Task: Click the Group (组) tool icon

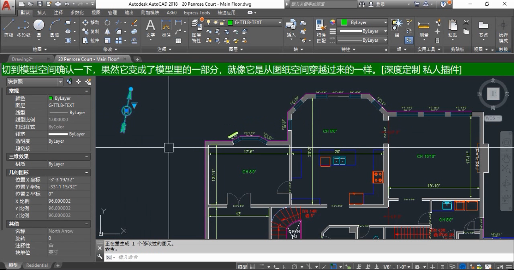Action: click(397, 27)
